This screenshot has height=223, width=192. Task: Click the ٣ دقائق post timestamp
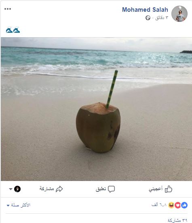pyautogui.click(x=162, y=18)
